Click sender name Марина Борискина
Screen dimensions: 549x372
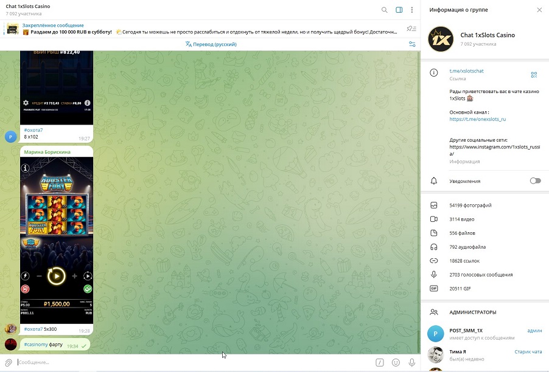click(47, 152)
